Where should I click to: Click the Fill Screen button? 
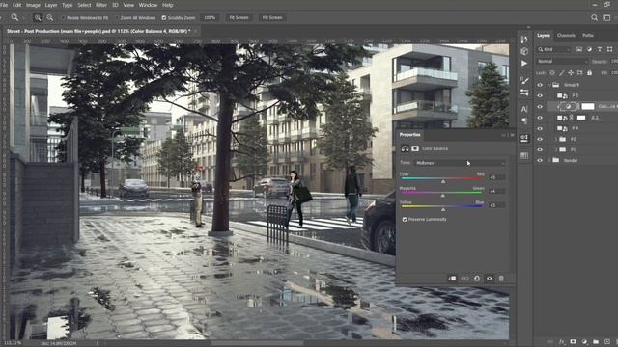(x=272, y=17)
